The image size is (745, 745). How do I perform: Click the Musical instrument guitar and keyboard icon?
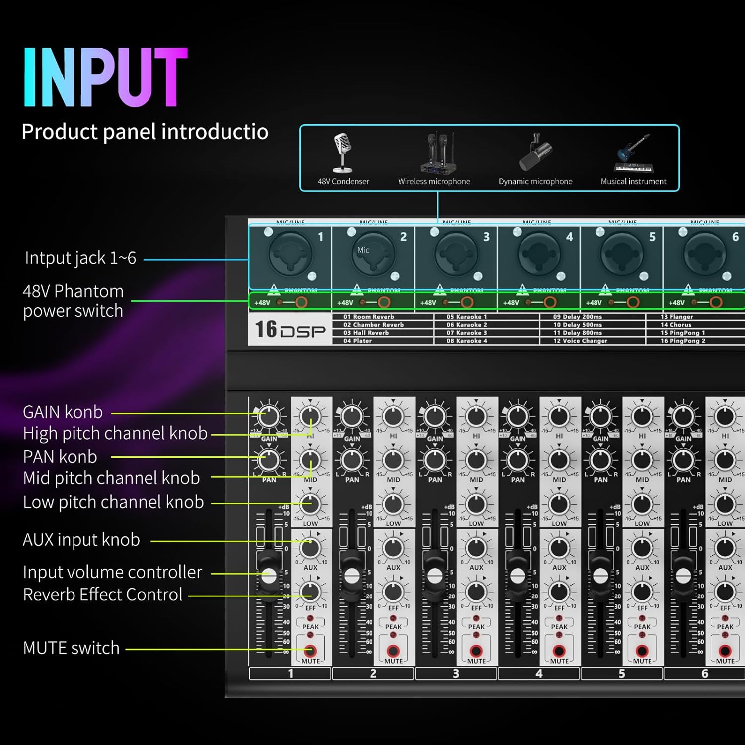[633, 153]
